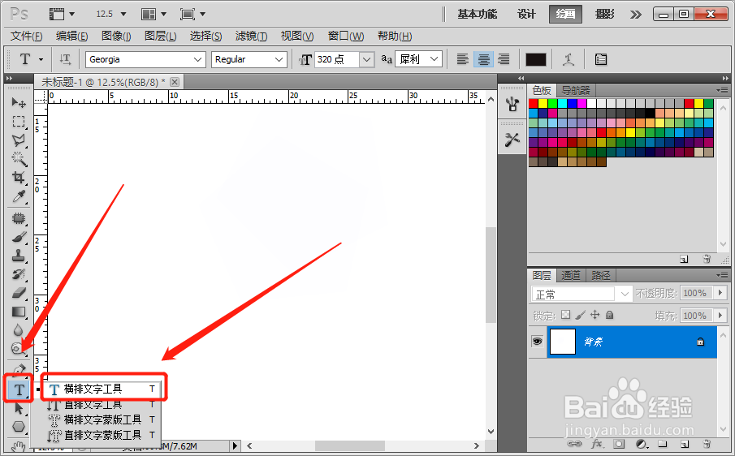Select the Crop tool
Viewport: 735px width, 456px height.
click(x=19, y=178)
